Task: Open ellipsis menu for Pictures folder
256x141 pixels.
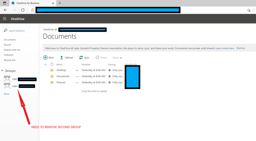Action: pyautogui.click(x=77, y=83)
